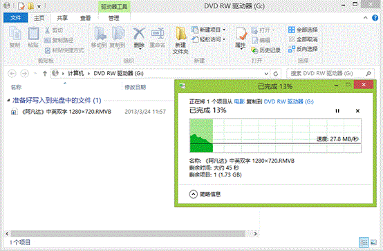Image resolution: width=383 pixels, height=251 pixels.
Task: Open History (历史记录)
Action: (x=265, y=50)
